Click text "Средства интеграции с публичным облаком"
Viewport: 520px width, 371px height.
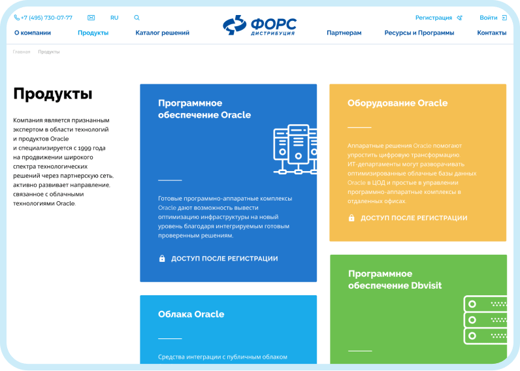pyautogui.click(x=223, y=357)
